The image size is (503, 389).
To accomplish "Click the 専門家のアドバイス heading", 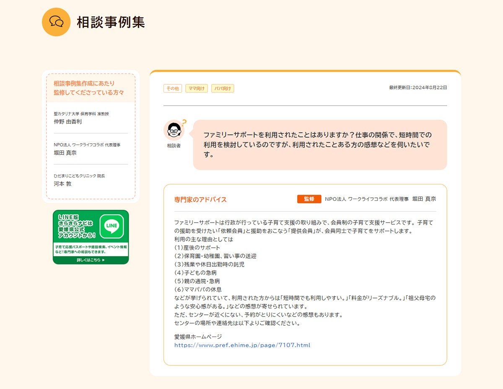I will [x=200, y=200].
